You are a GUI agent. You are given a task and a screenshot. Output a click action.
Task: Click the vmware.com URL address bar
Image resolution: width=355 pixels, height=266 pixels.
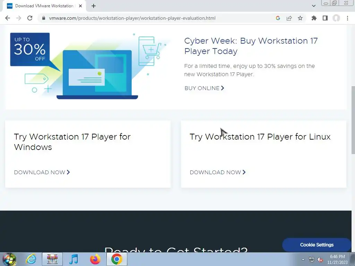pos(132,18)
